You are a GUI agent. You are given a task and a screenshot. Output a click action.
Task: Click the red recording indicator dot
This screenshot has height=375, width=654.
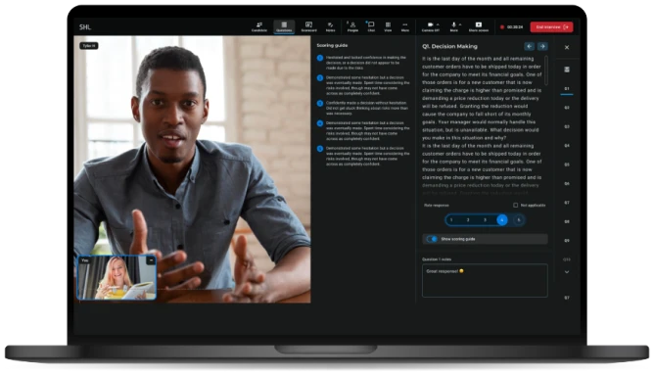point(502,27)
